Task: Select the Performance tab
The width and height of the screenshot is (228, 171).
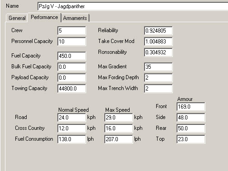Action: point(44,17)
